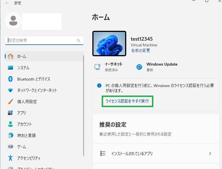
Task: Click the green Accounts person icon
Action: 10,124
